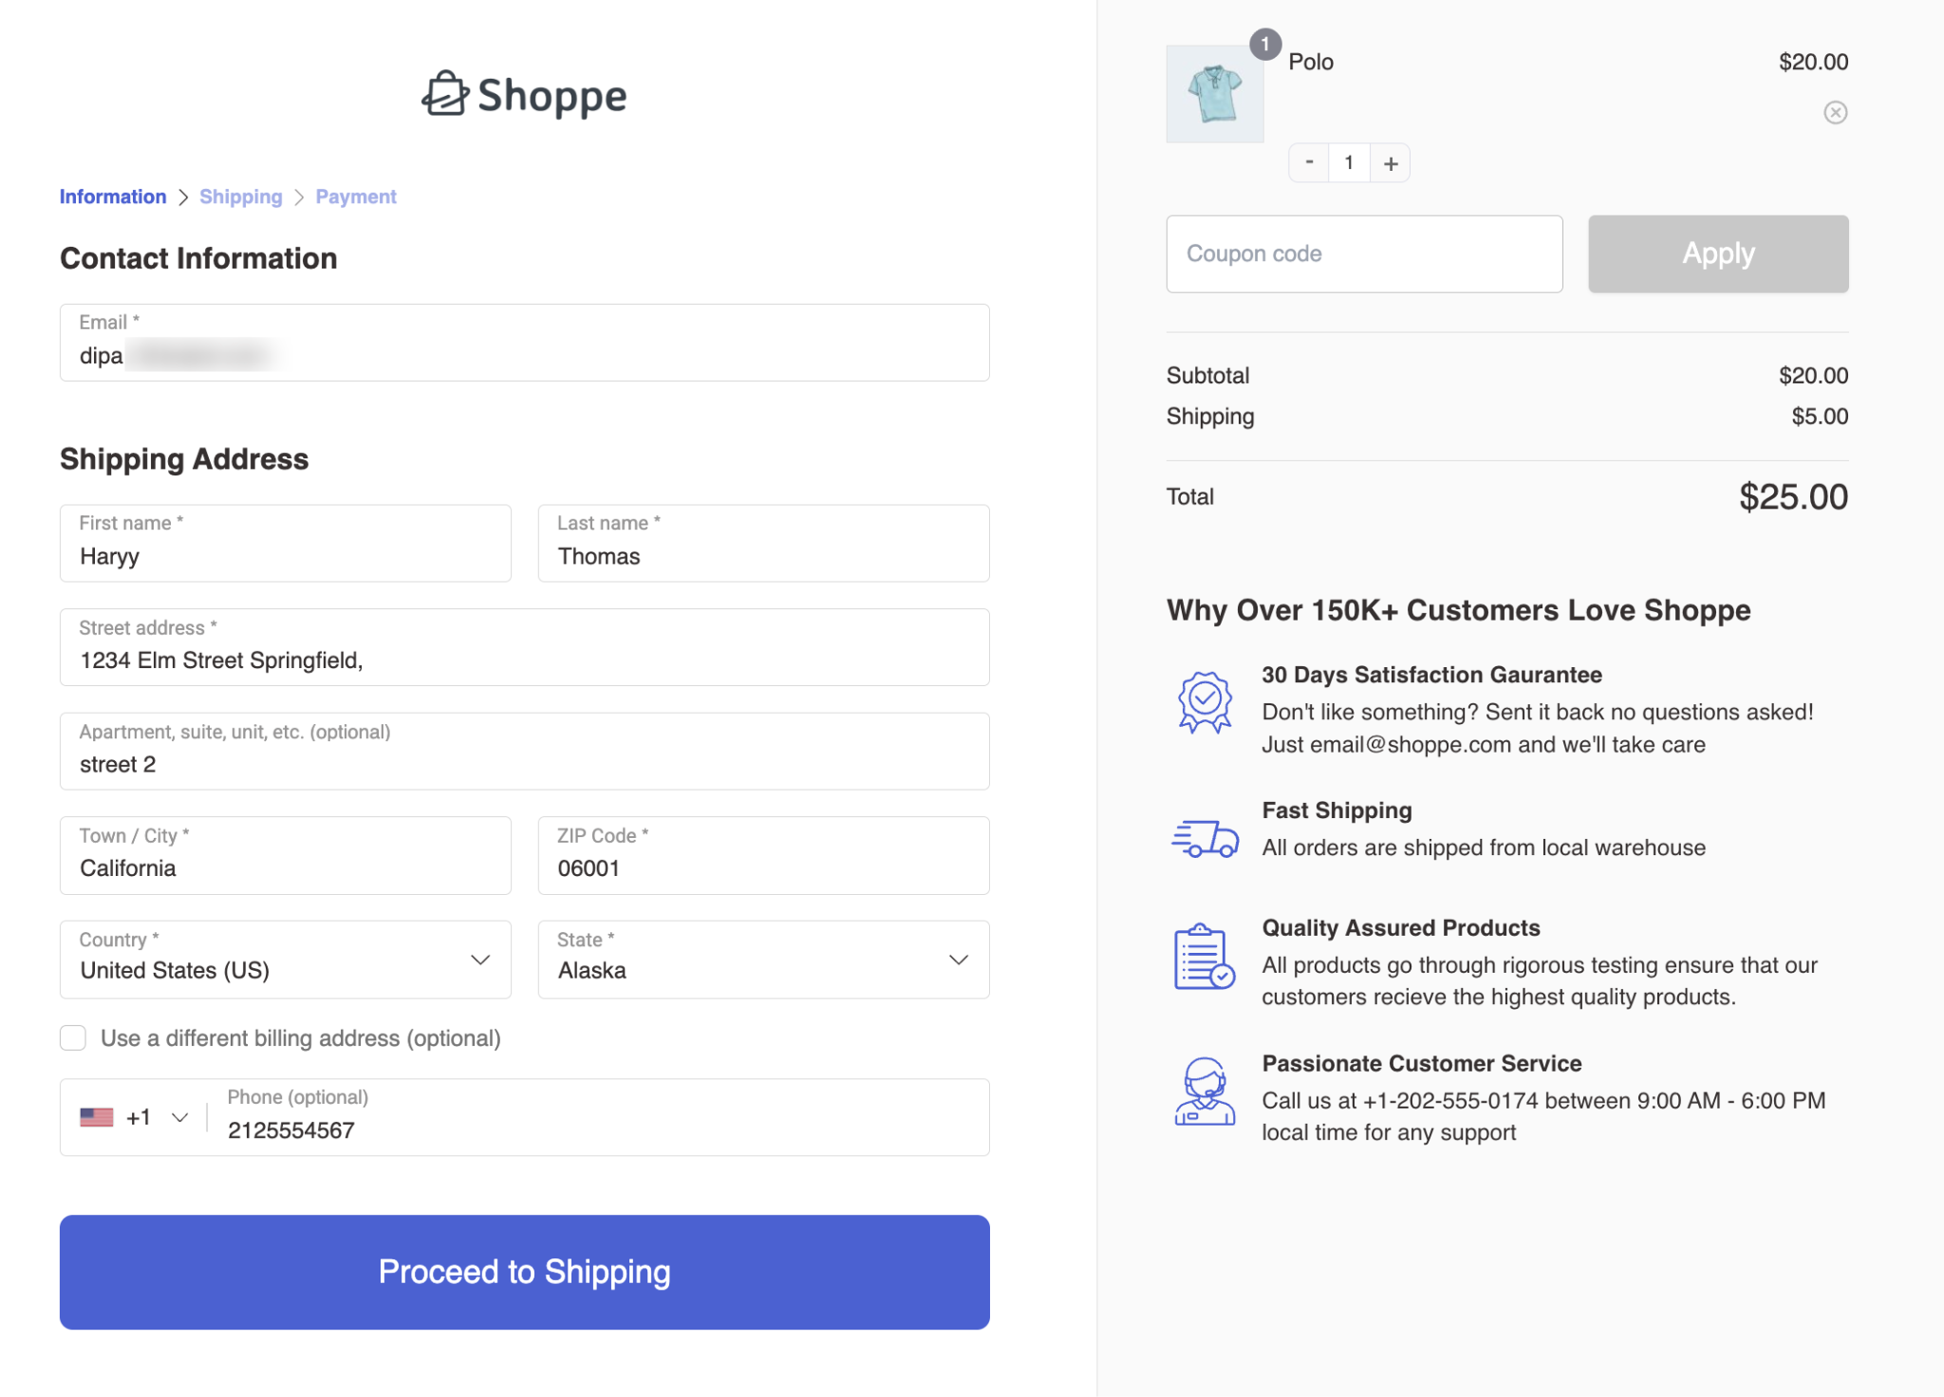Click the US flag phone prefix icon
The height and width of the screenshot is (1397, 1944).
pos(98,1117)
